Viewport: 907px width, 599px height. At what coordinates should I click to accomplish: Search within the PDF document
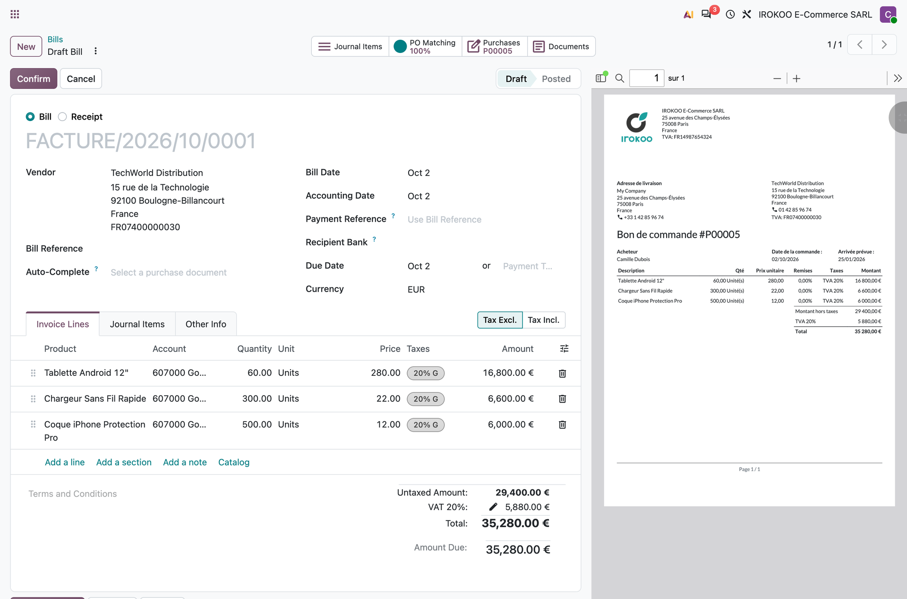pos(620,78)
